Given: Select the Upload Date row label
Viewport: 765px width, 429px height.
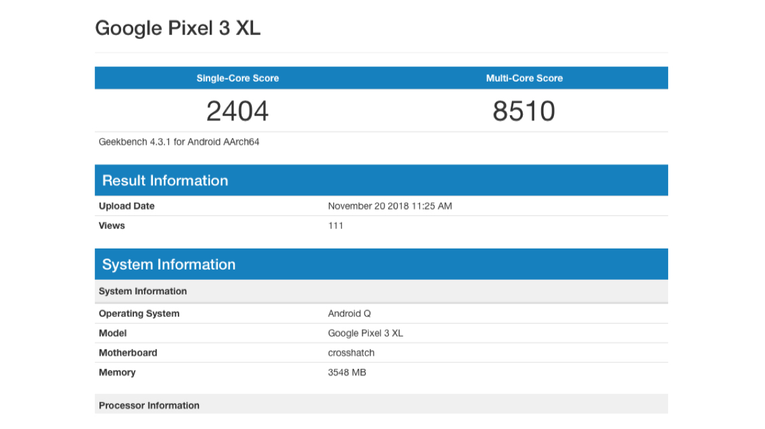Looking at the screenshot, I should point(127,206).
